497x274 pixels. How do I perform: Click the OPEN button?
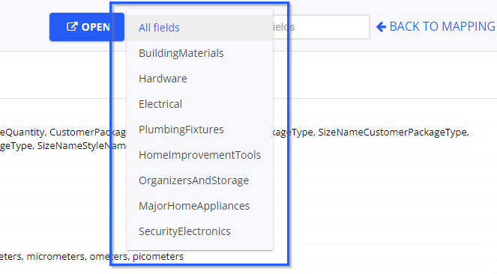point(86,27)
